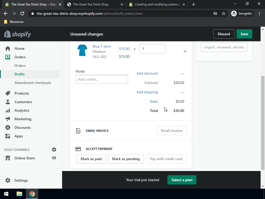The height and width of the screenshot is (199, 265).
Task: Click the Accept Payment card icon
Action: (x=78, y=149)
